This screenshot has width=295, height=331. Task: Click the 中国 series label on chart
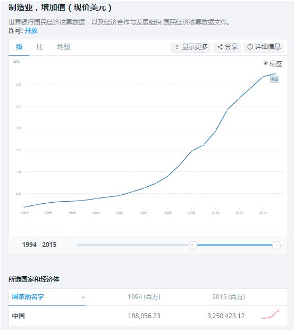pyautogui.click(x=274, y=79)
